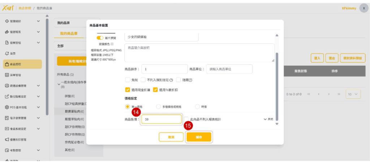Click help icon beside 不列入類別註記
Viewport: 370px width, 164px height.
click(171, 80)
